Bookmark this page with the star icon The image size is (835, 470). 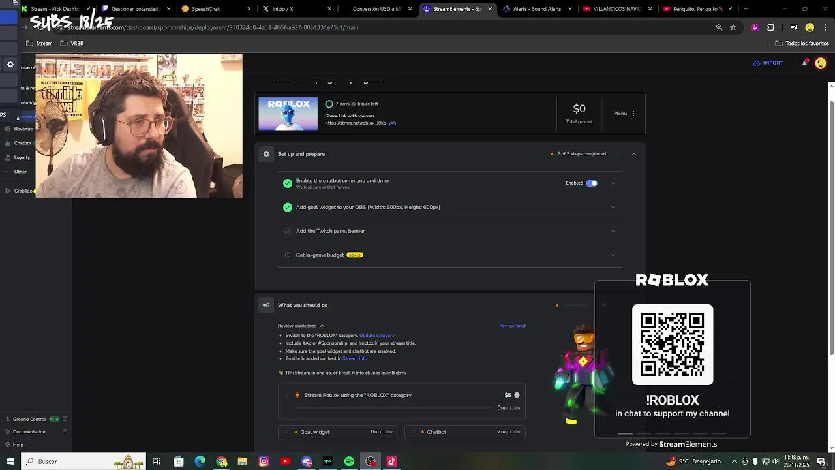733,27
